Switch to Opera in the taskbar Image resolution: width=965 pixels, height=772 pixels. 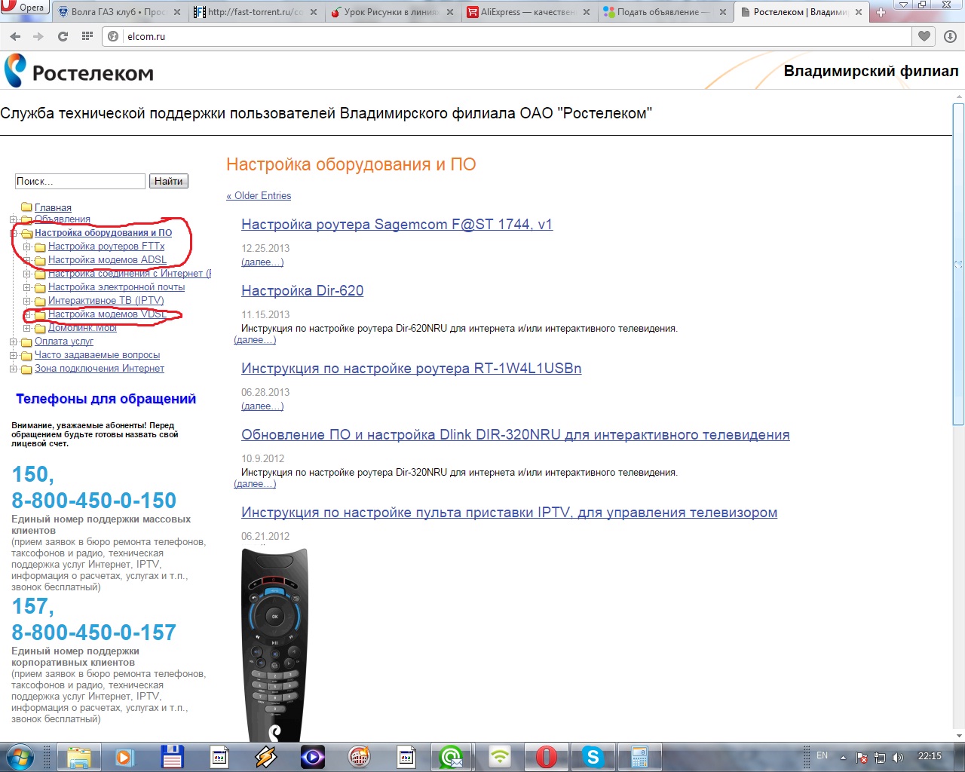coord(546,757)
